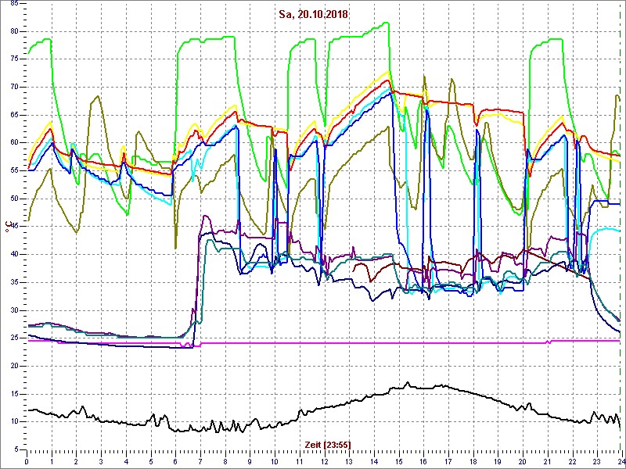
Task: Click temperature axis label 75
Action: pos(13,59)
